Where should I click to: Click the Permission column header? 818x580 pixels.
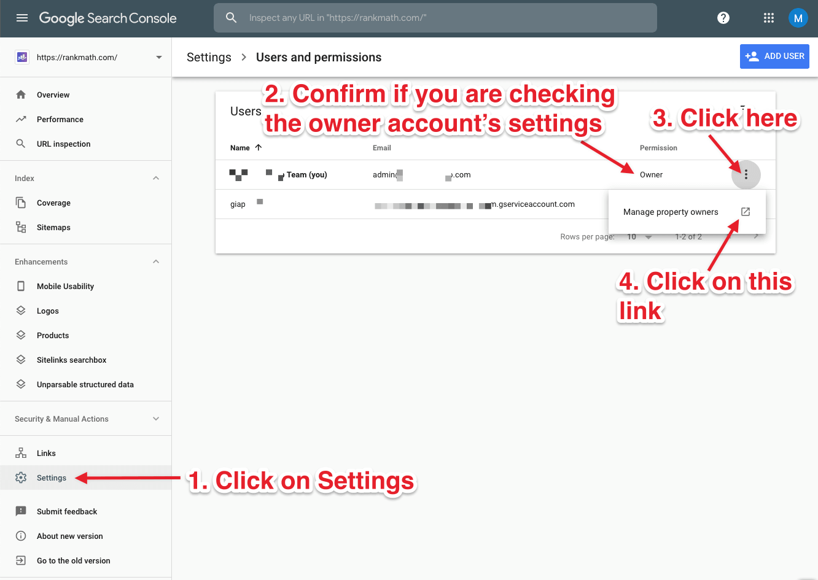tap(658, 148)
